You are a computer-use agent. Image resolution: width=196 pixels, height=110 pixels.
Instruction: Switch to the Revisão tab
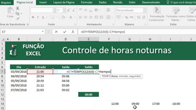pos(118,2)
